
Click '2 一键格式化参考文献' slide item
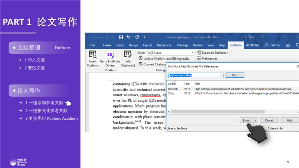pos(46,111)
